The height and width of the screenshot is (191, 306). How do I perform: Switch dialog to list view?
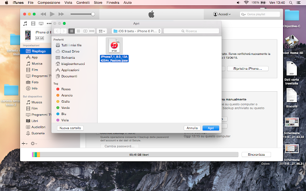click(x=78, y=31)
